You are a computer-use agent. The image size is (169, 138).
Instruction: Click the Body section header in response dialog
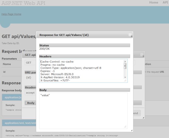(84, 90)
